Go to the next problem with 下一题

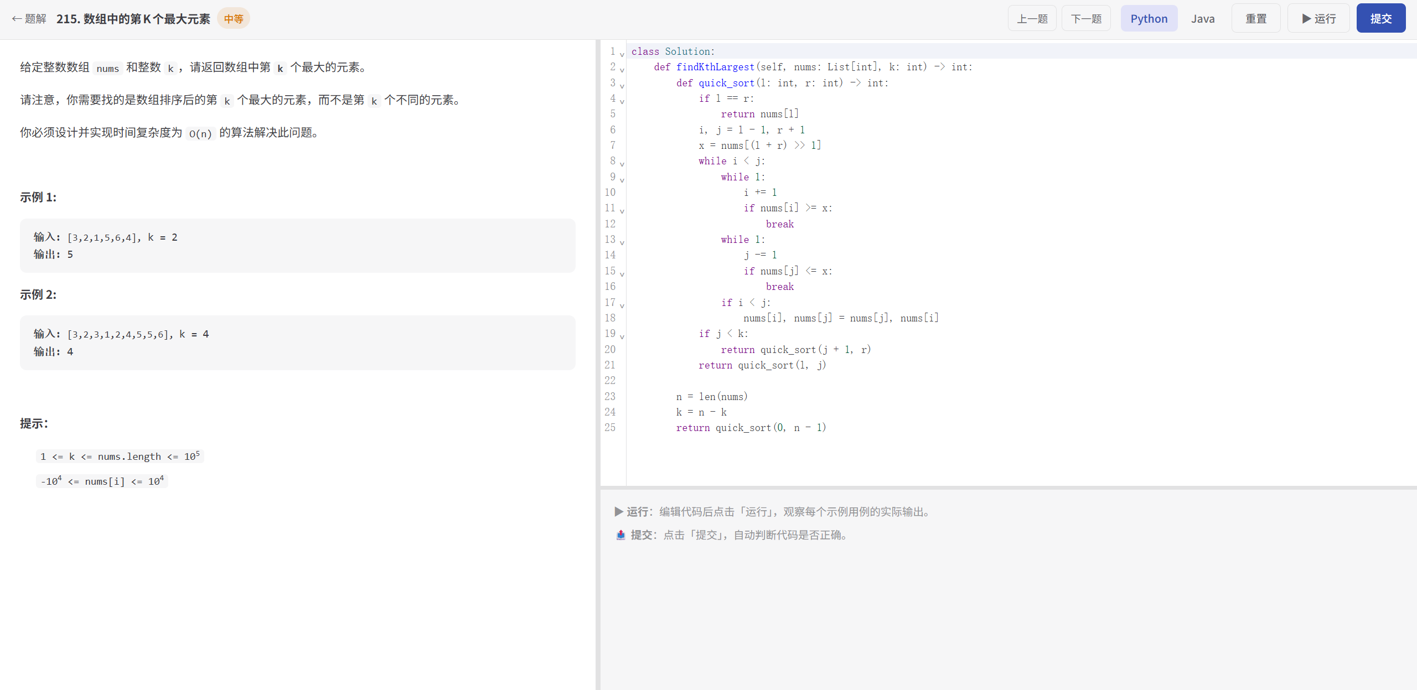[1086, 19]
